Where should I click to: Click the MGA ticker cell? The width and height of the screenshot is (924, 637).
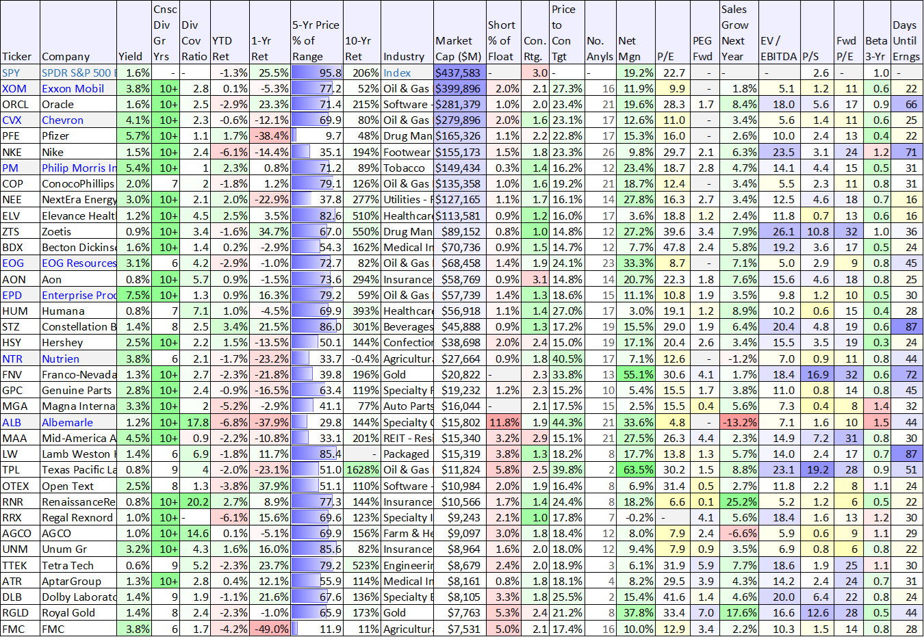tap(20, 406)
